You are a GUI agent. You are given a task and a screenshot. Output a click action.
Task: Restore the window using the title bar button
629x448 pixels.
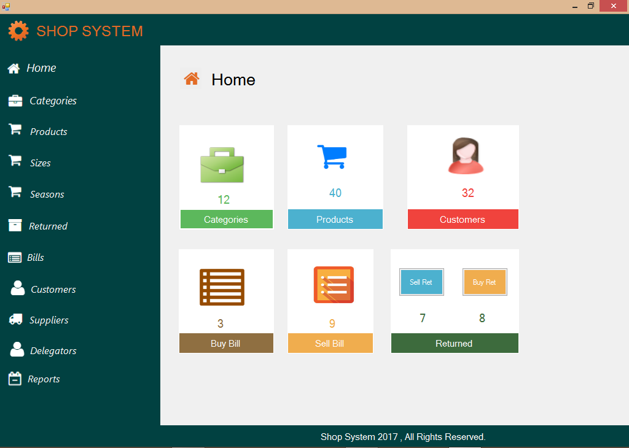(591, 6)
